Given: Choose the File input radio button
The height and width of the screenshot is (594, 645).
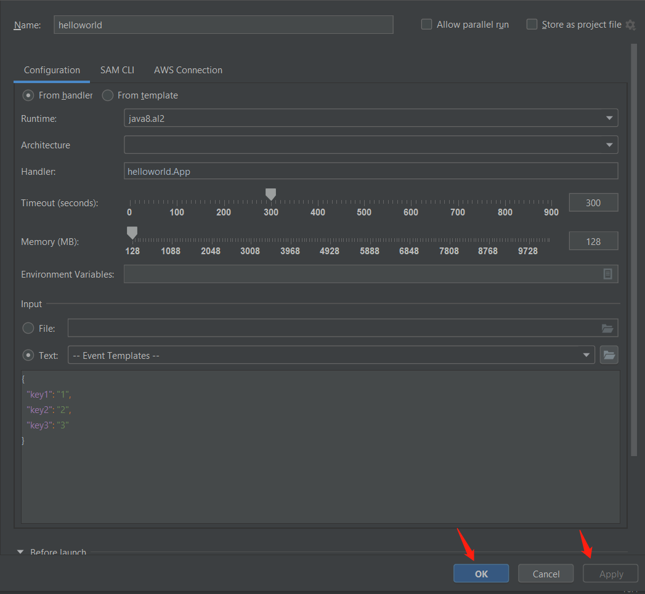Looking at the screenshot, I should (x=28, y=329).
